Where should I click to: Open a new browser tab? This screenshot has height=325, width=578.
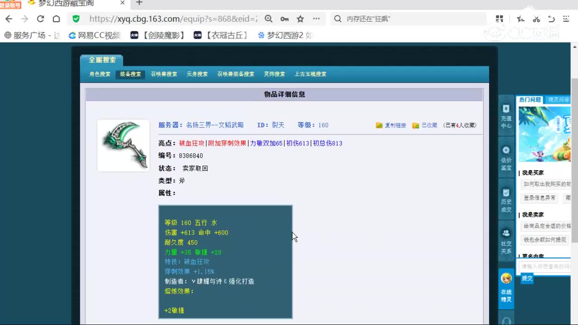139,3
